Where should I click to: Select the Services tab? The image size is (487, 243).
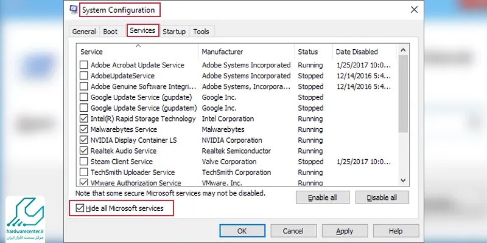pyautogui.click(x=142, y=30)
